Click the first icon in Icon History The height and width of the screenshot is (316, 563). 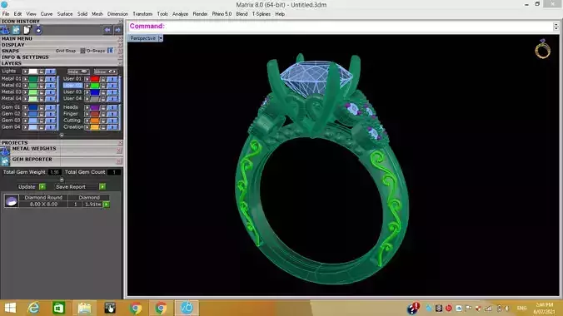(x=5, y=30)
